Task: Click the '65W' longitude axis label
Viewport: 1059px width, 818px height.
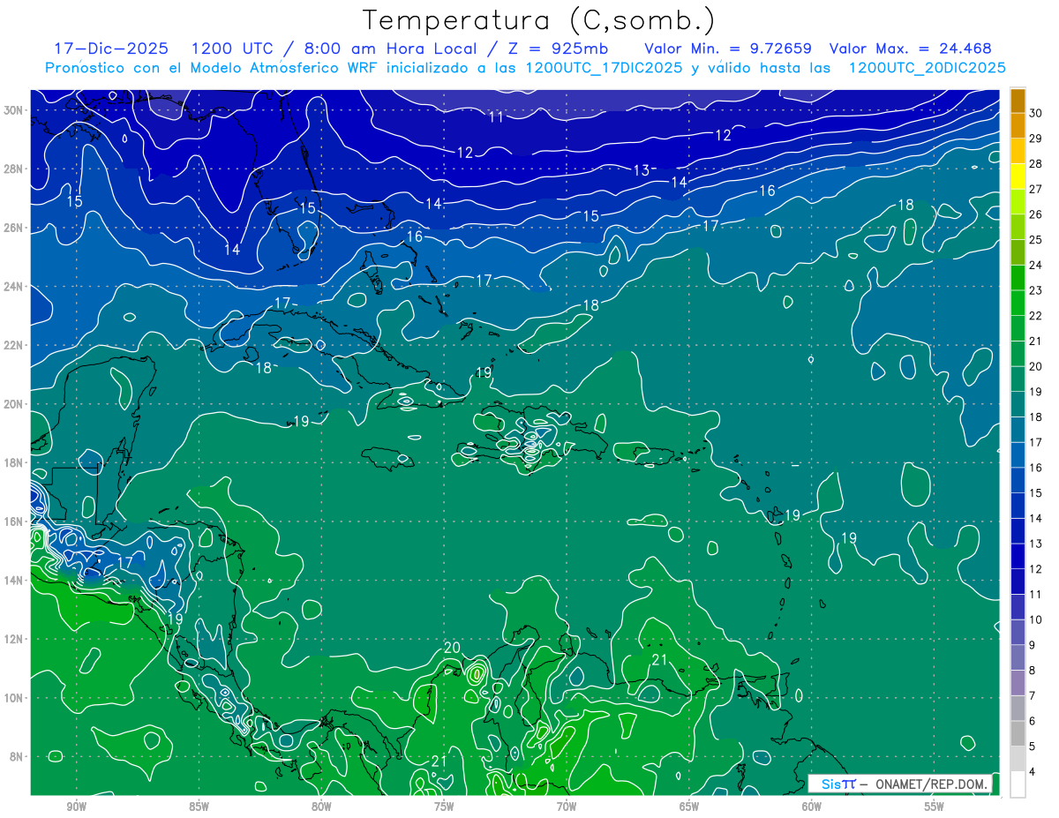Action: 689,807
